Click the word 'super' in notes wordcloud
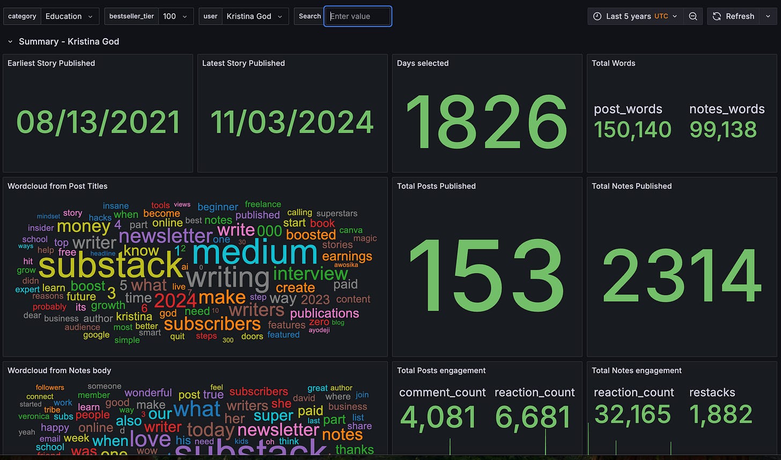Image resolution: width=781 pixels, height=460 pixels. (x=274, y=416)
